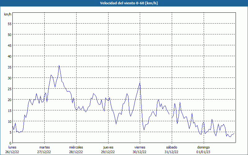Click the 40 tick label on the vertical axis
Image resolution: width=248 pixels, height=155 pixels.
(x=10, y=56)
